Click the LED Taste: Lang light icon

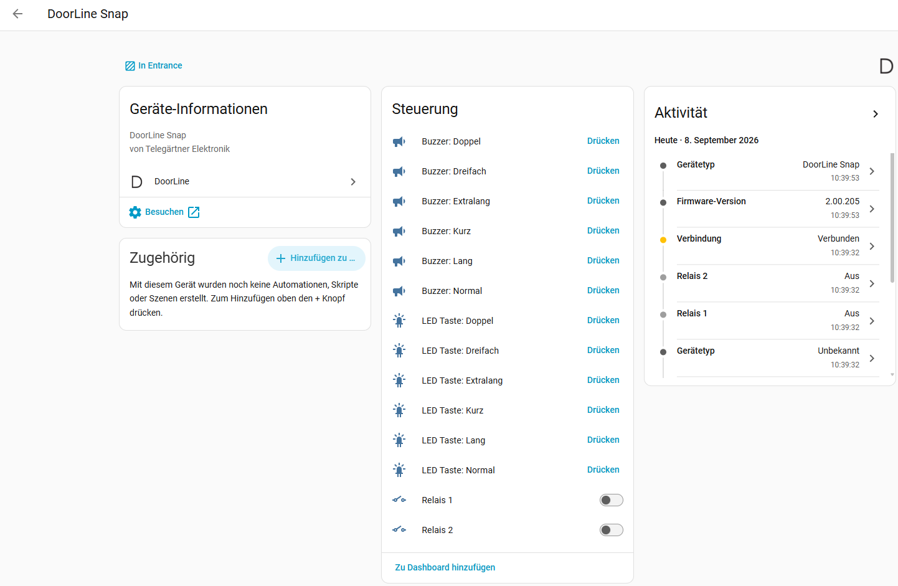click(399, 440)
